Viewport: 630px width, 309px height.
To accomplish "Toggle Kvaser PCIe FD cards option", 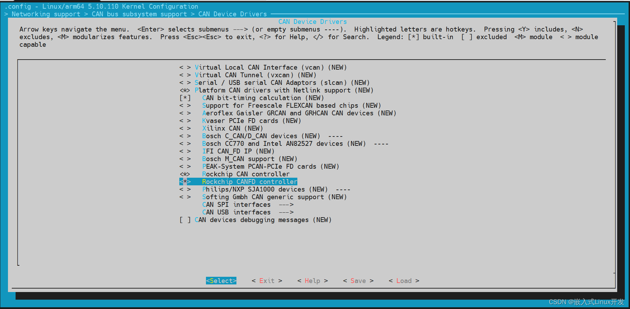I will [x=240, y=121].
